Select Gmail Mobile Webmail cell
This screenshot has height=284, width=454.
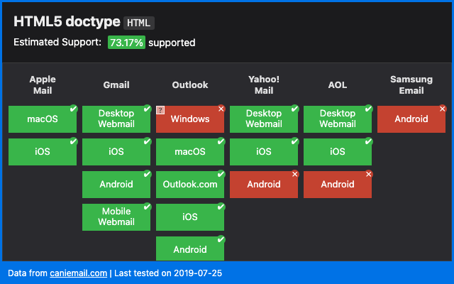(x=116, y=217)
